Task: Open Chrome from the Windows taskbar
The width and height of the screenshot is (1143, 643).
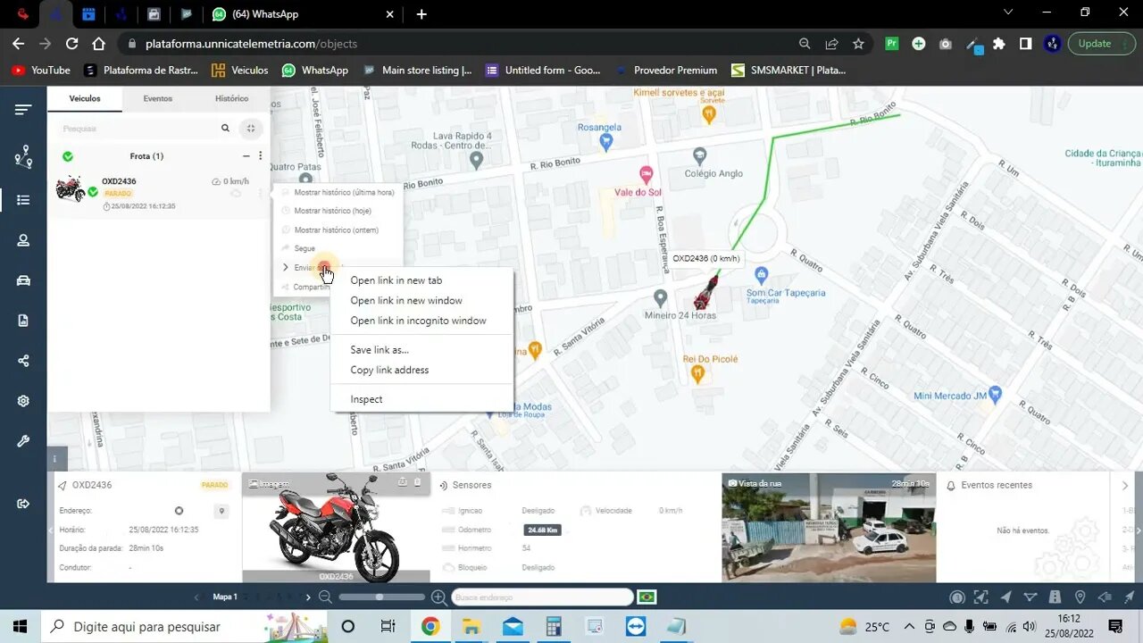Action: (x=430, y=626)
